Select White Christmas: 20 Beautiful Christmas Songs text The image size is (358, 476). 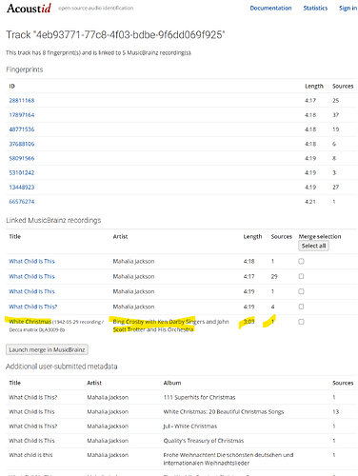coord(224,411)
